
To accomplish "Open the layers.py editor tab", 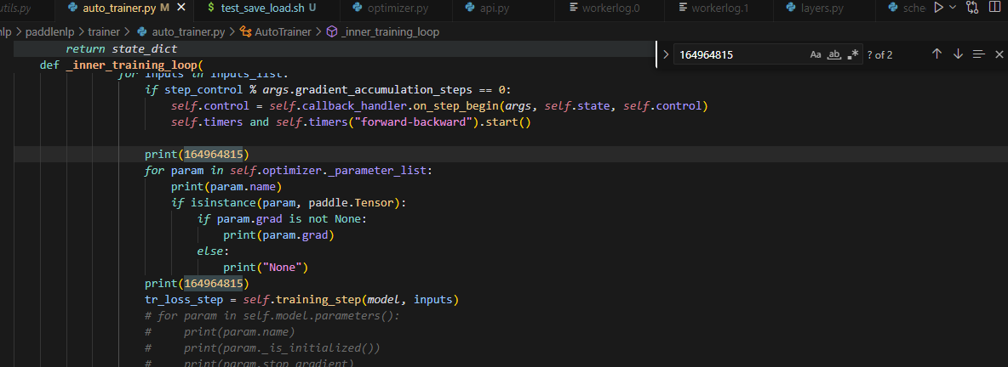I will (822, 8).
